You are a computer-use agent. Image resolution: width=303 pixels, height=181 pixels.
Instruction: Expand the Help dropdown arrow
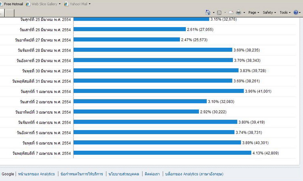point(300,13)
